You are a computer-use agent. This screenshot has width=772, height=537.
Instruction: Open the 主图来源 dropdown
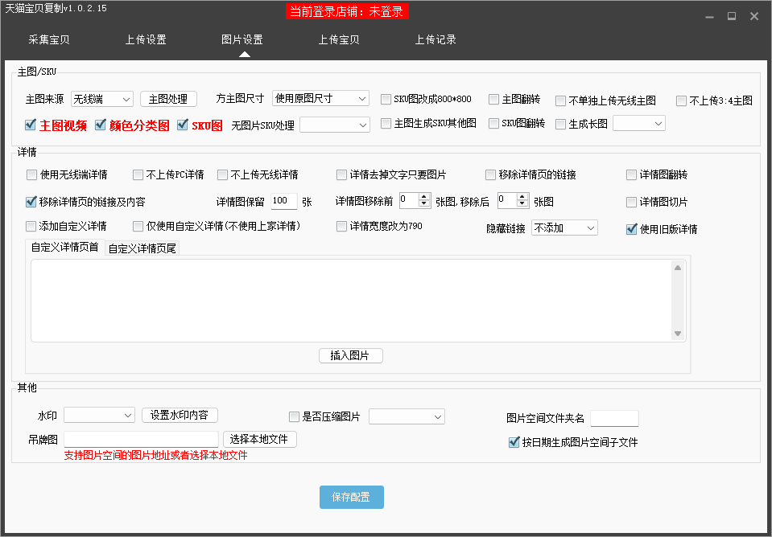tap(102, 99)
